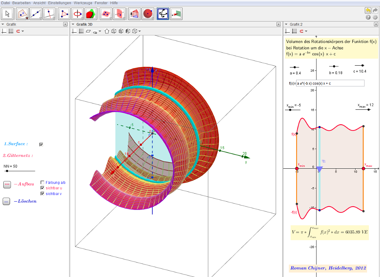
Task: Expand the view direction dropdown in Grafik 3D
Action: tap(140, 31)
